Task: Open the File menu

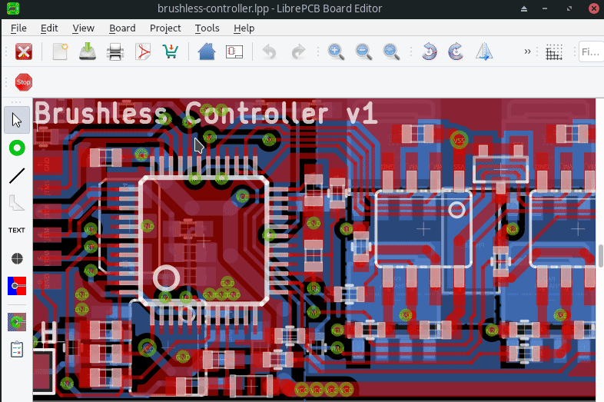Action: (18, 28)
